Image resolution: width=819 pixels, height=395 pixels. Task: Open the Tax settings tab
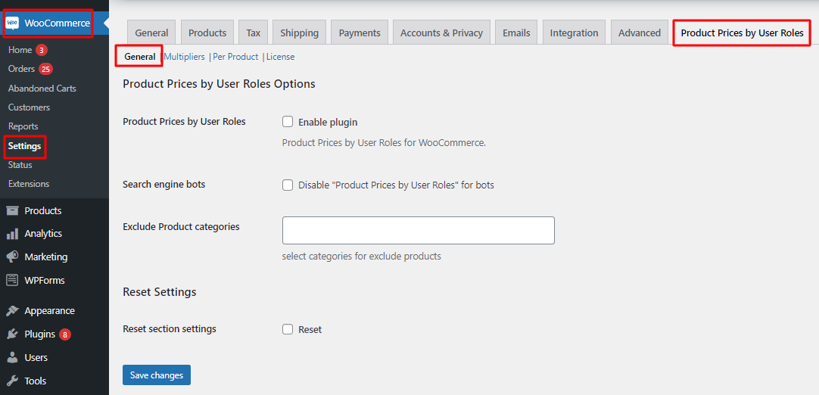coord(254,33)
